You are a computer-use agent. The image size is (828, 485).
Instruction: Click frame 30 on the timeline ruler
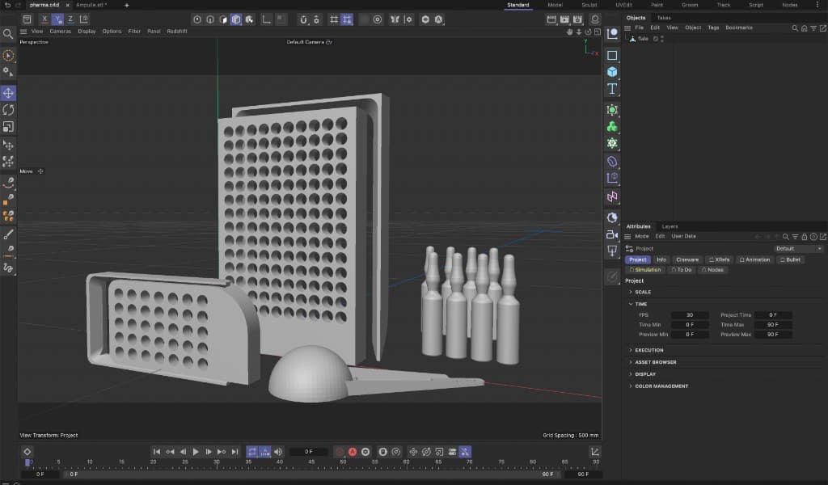pyautogui.click(x=217, y=463)
